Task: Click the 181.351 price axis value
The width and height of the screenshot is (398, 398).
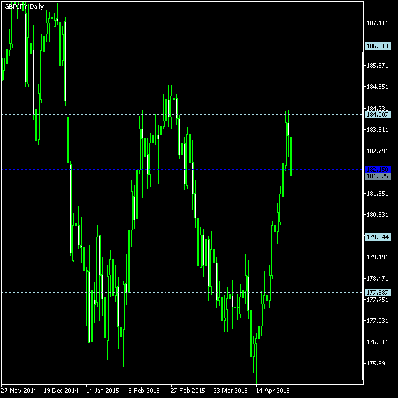Action: [x=377, y=194]
